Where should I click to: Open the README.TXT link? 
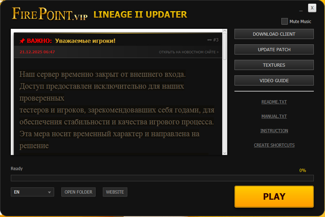tap(274, 102)
